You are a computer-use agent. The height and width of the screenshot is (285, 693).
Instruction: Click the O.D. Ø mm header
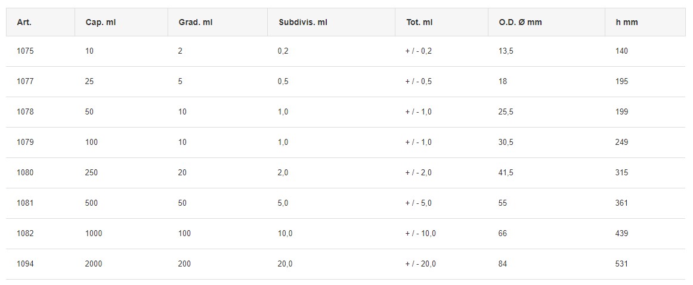coord(520,23)
